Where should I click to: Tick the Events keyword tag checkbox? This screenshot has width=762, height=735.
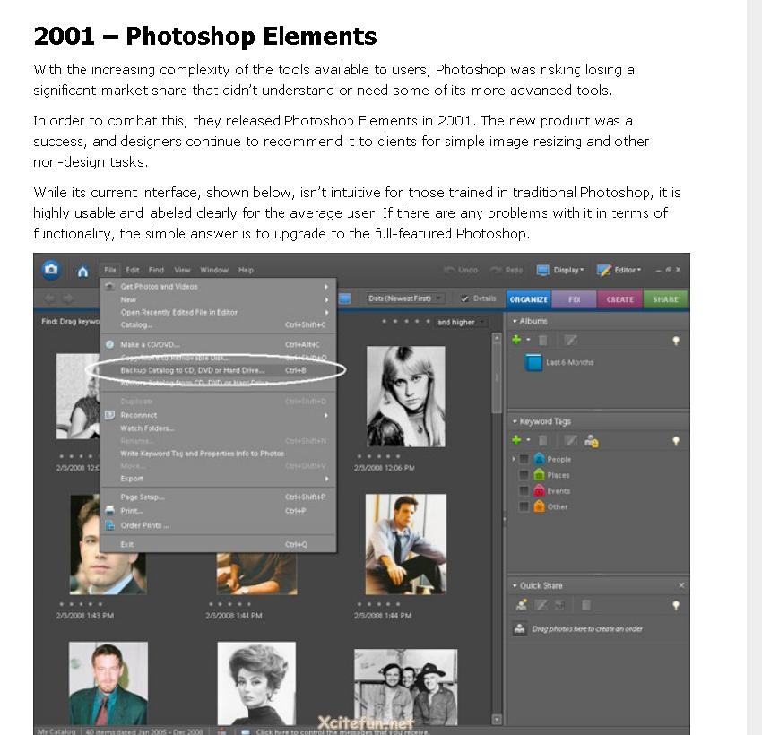point(524,490)
